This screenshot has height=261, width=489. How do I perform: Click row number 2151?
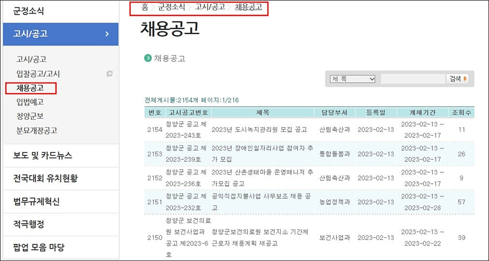[155, 202]
